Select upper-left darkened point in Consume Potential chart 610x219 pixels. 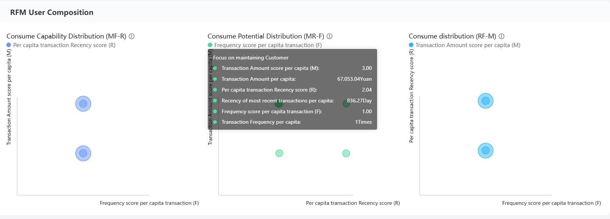(279, 104)
